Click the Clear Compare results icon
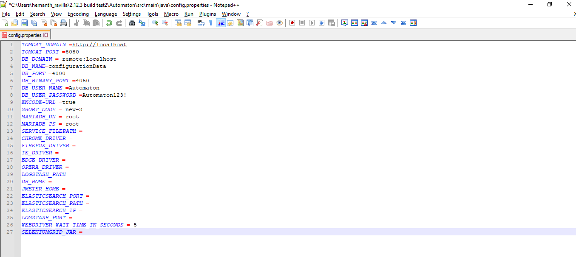This screenshot has height=257, width=576. [364, 23]
